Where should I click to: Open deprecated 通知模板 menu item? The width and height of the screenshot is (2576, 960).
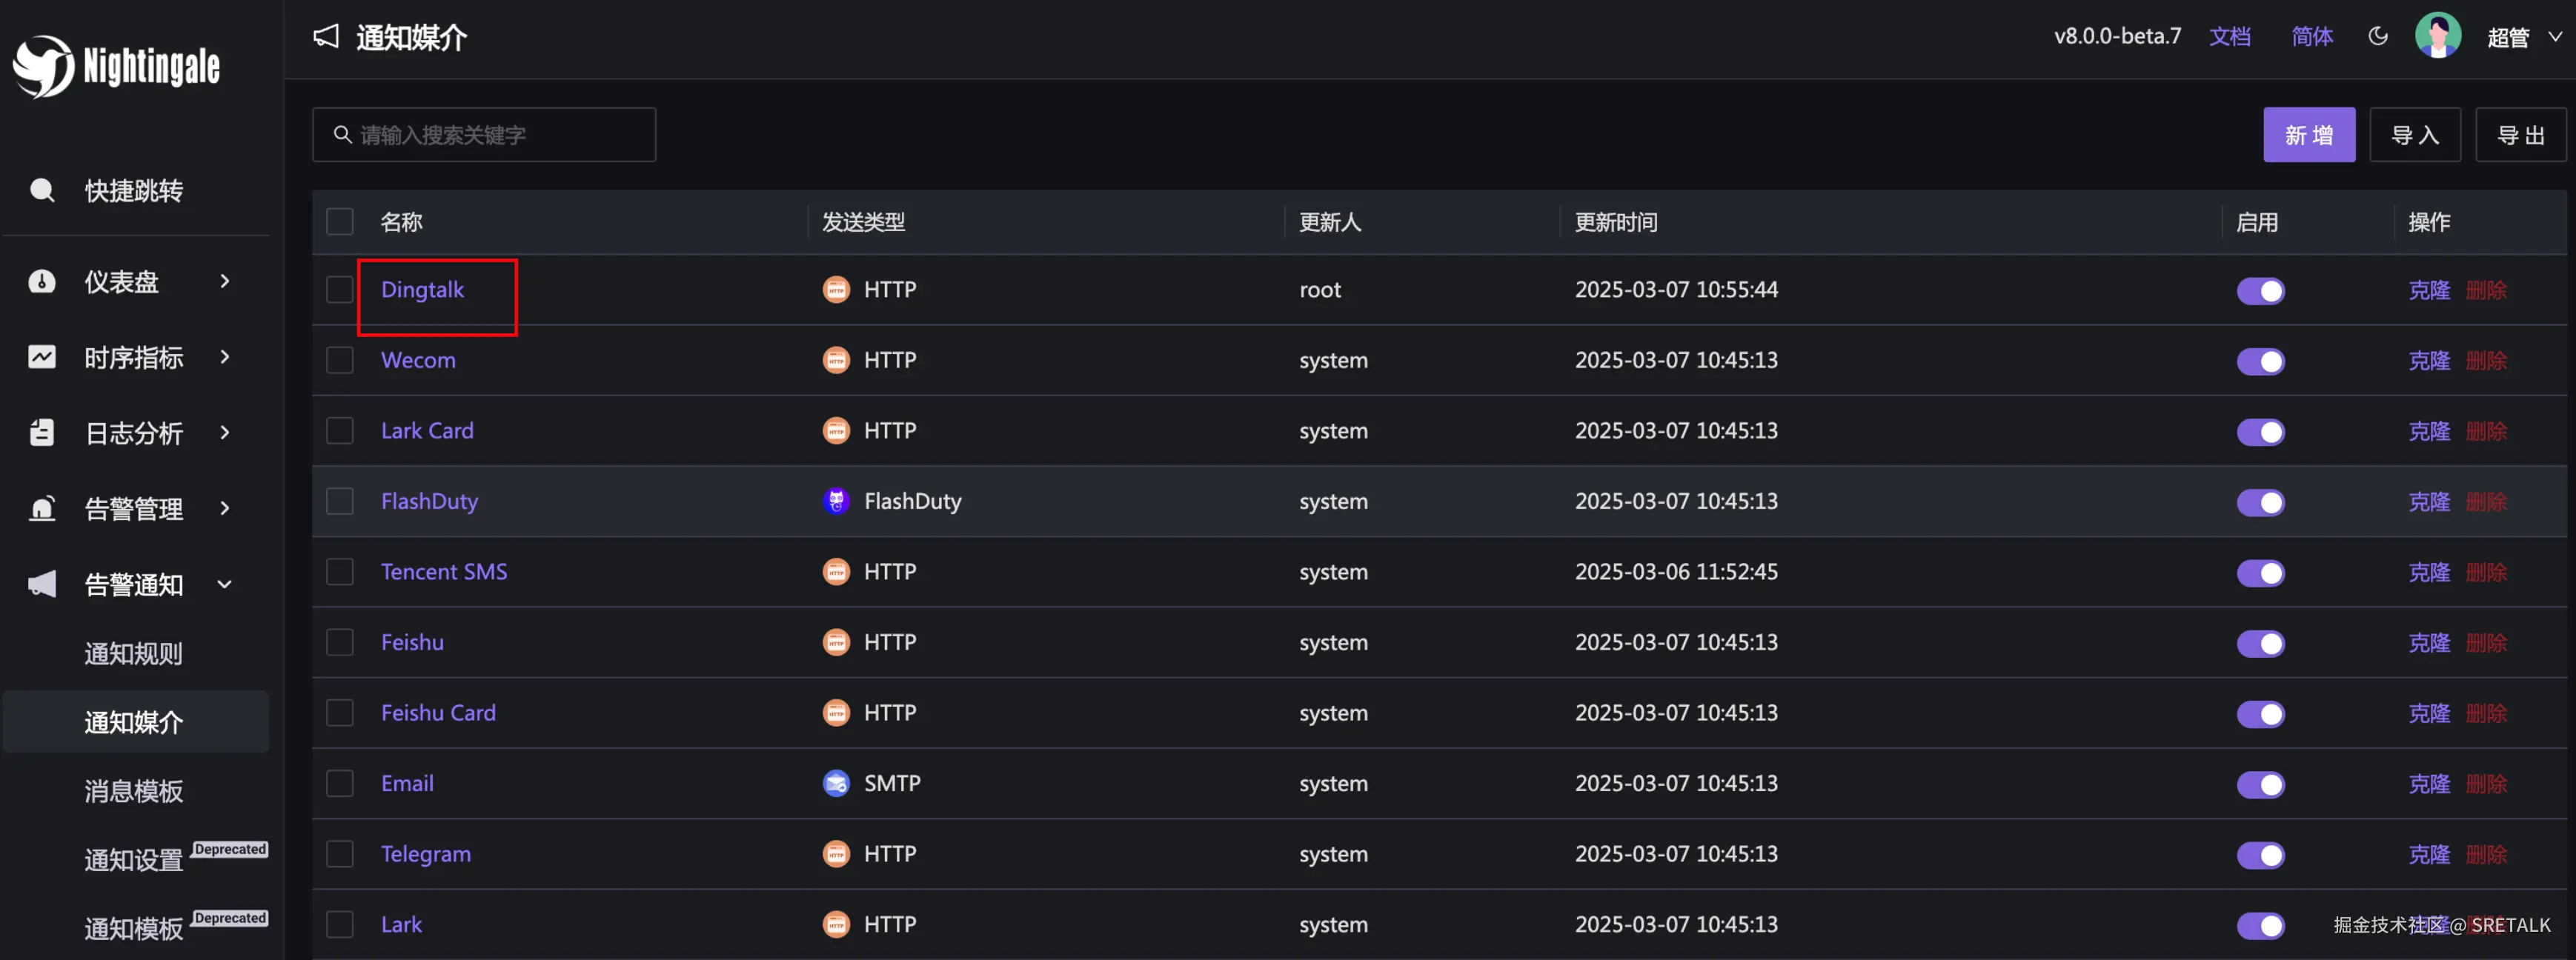[134, 928]
